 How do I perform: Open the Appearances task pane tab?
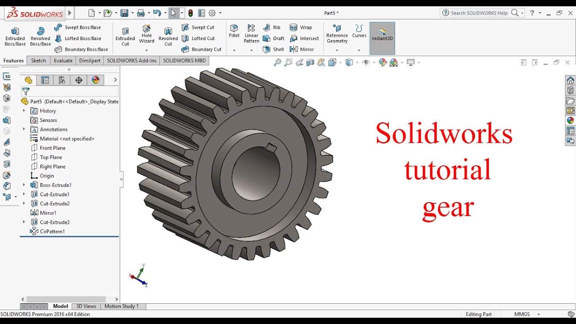click(x=570, y=121)
